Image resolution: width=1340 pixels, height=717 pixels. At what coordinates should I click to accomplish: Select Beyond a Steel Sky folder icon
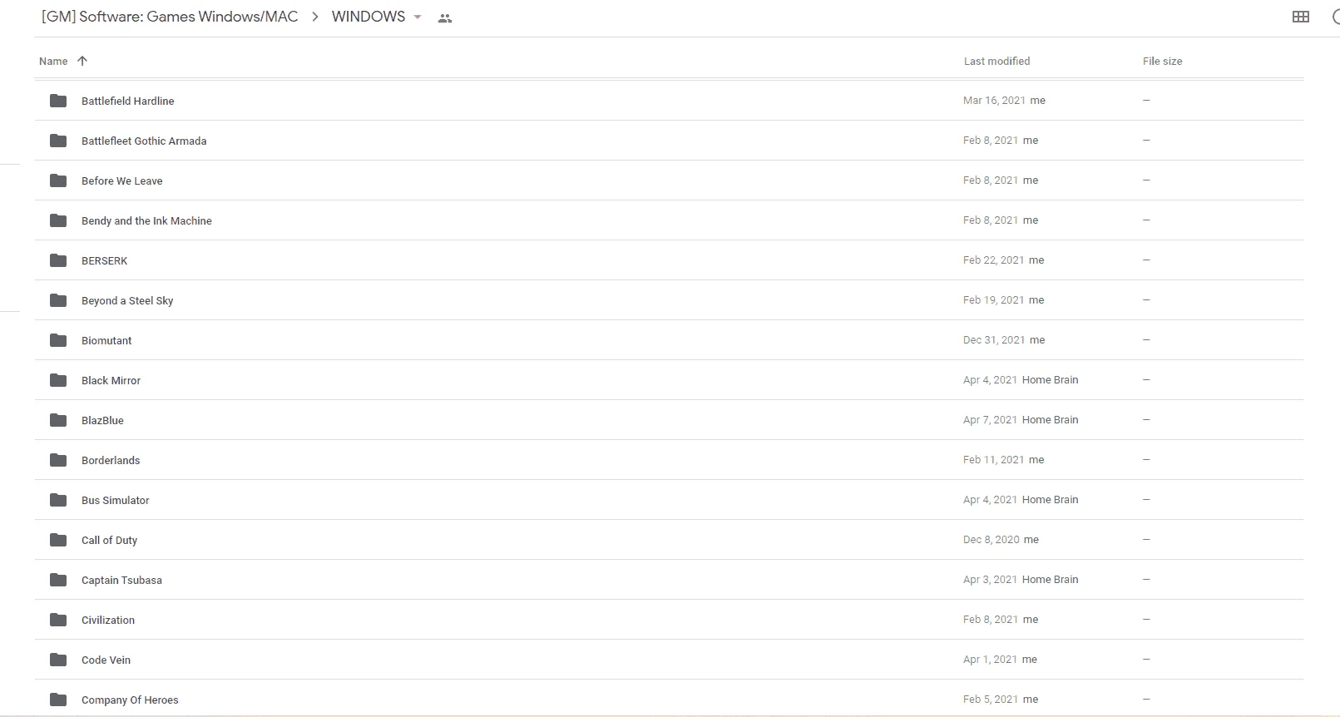(58, 300)
